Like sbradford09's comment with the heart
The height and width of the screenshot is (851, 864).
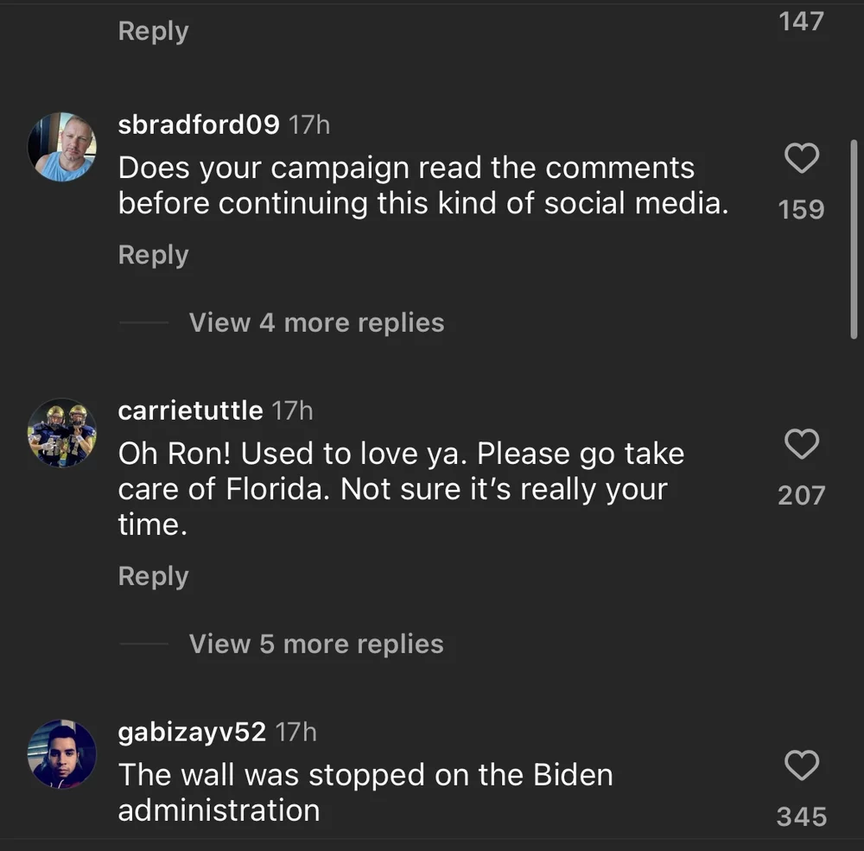[801, 158]
